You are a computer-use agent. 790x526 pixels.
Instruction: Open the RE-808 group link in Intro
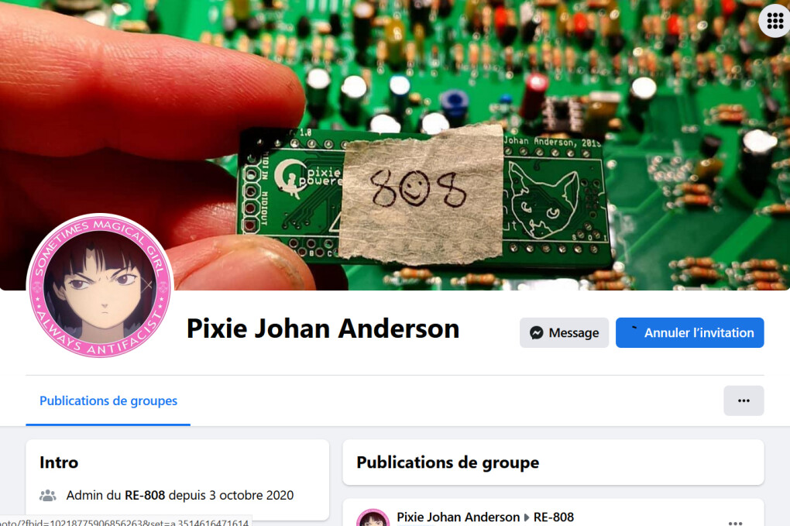coord(145,495)
